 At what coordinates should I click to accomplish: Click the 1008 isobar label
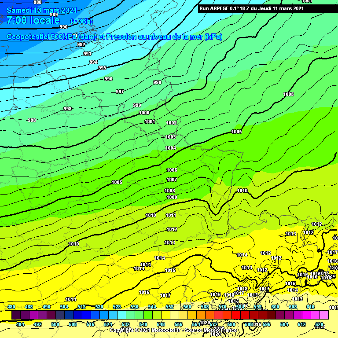[x=170, y=191]
